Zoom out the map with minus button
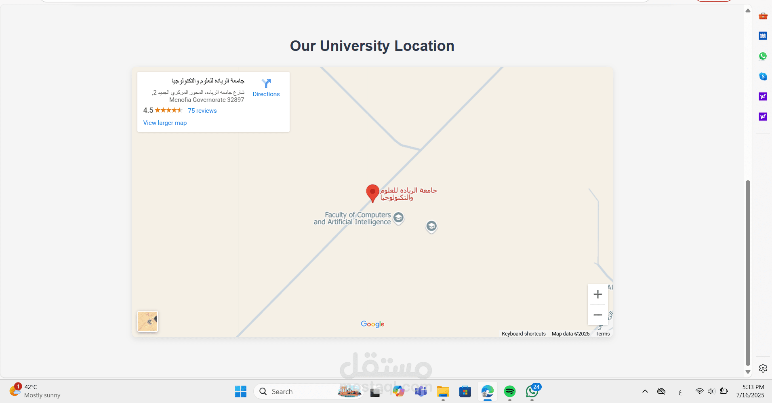Image resolution: width=772 pixels, height=403 pixels. (598, 315)
